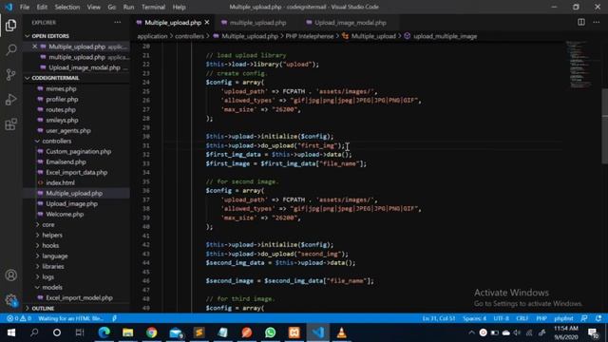The image size is (608, 342).
Task: Collapse the models folder
Action: (x=52, y=287)
